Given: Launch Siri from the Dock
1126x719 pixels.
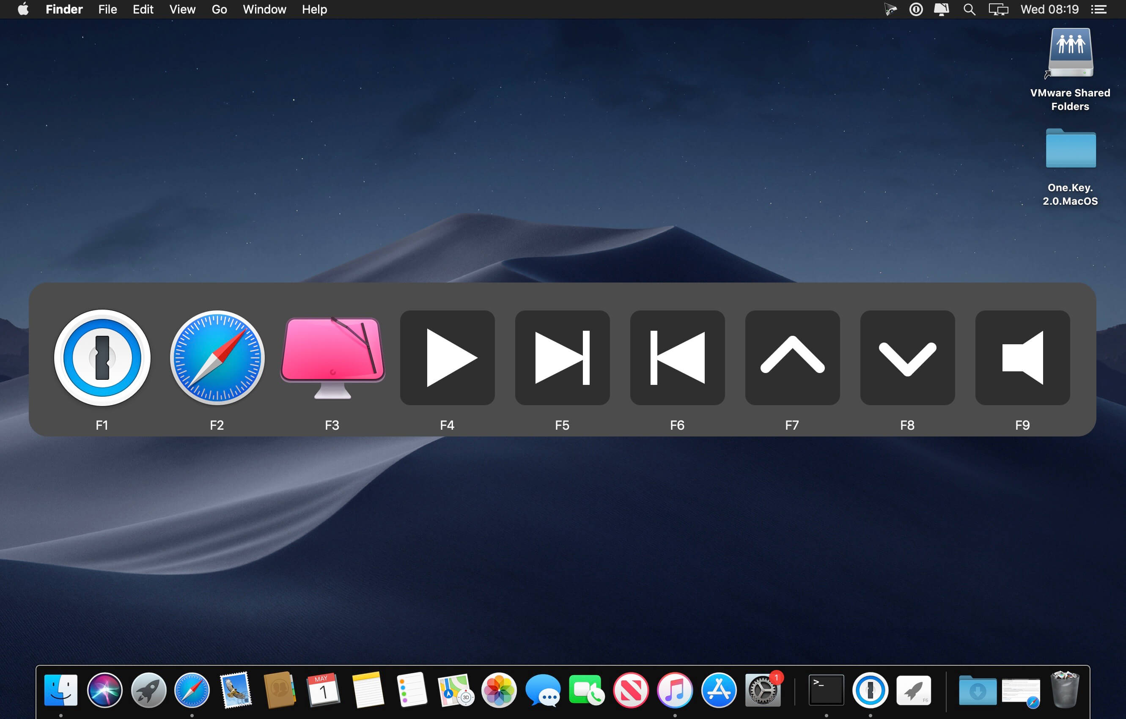Looking at the screenshot, I should click(x=105, y=689).
